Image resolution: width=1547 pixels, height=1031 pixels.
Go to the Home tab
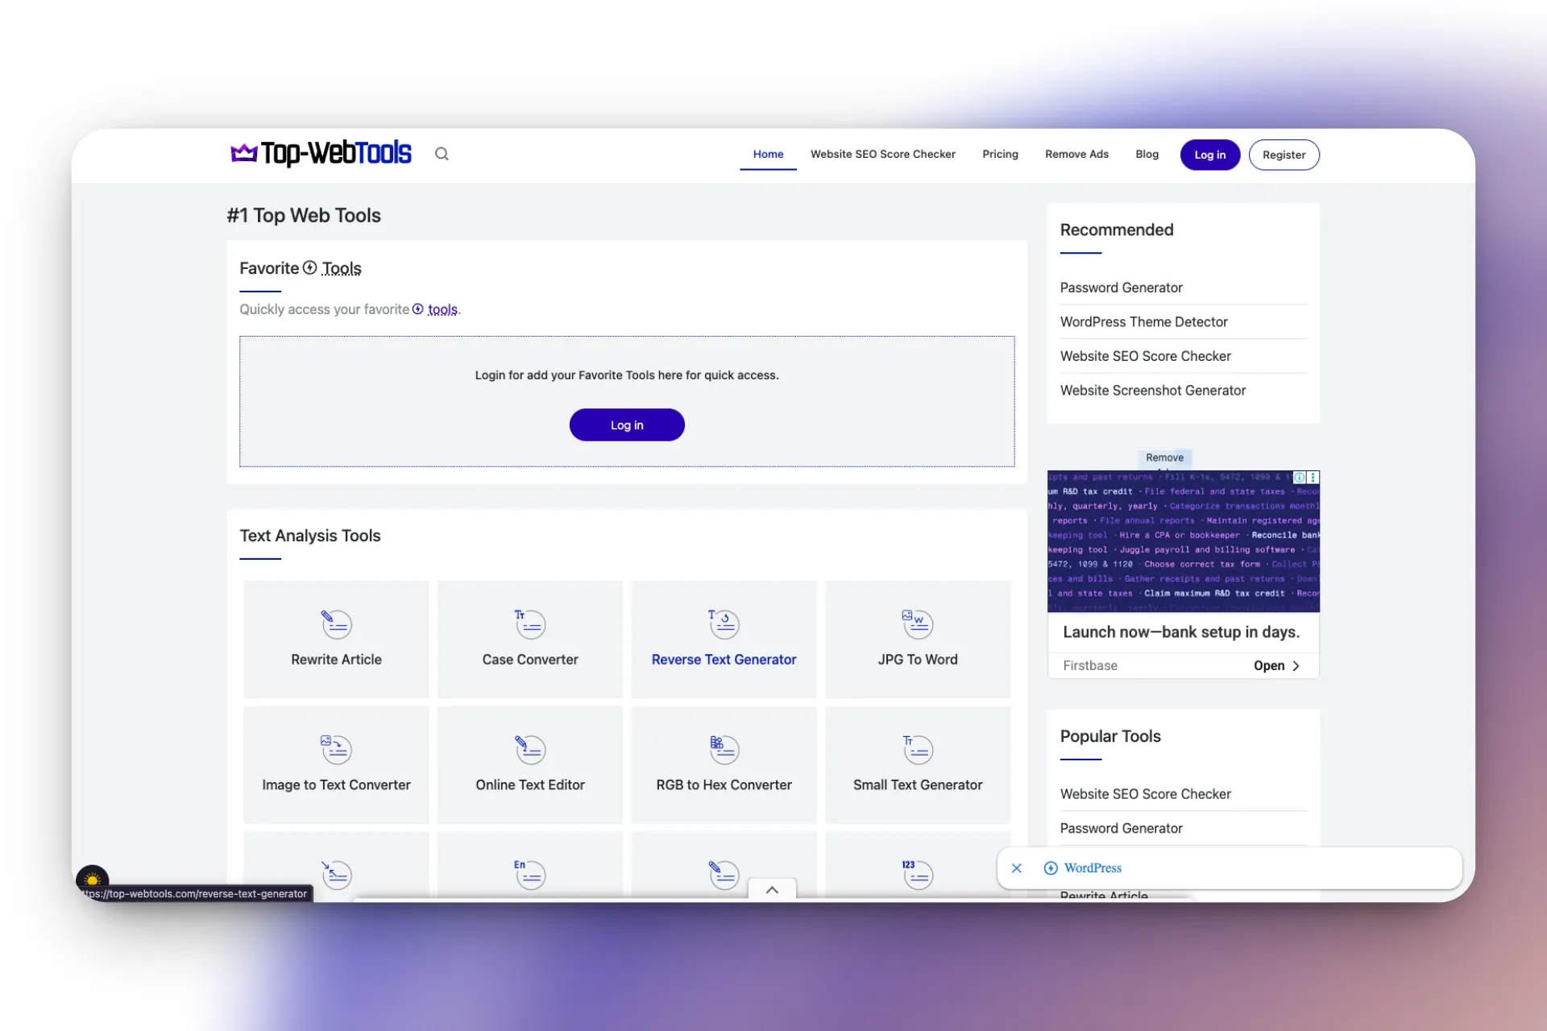pos(768,154)
